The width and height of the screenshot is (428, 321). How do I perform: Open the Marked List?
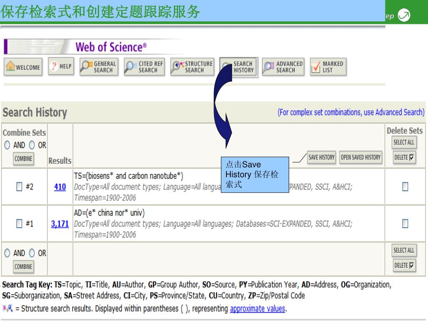(x=328, y=66)
